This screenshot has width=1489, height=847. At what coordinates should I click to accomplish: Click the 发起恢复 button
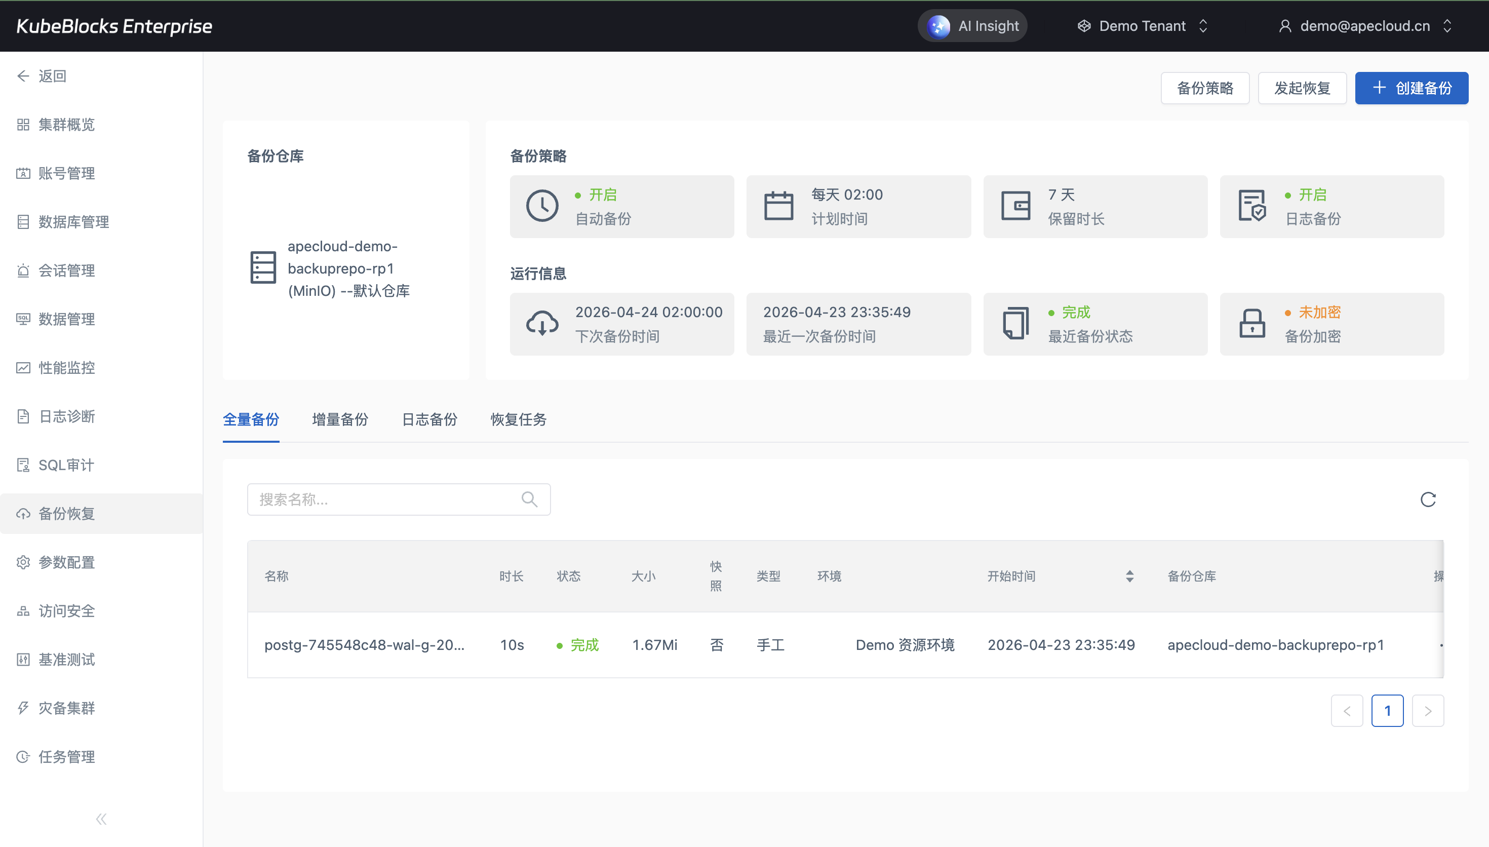1302,89
